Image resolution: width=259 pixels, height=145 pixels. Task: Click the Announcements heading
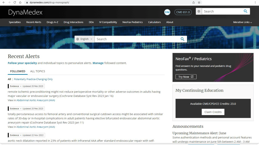[x=188, y=126]
